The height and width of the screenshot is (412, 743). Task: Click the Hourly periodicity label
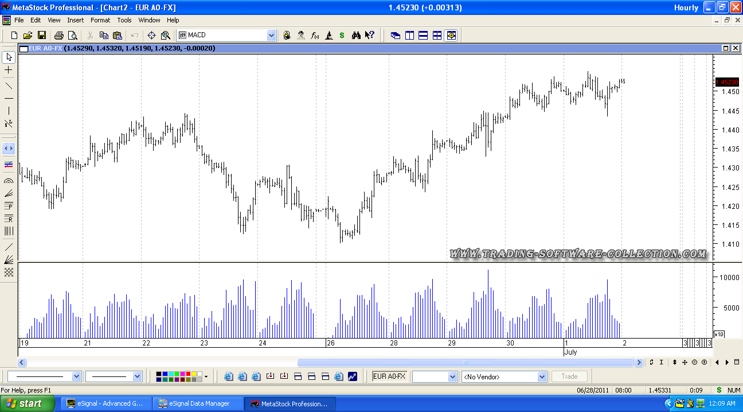tap(686, 7)
